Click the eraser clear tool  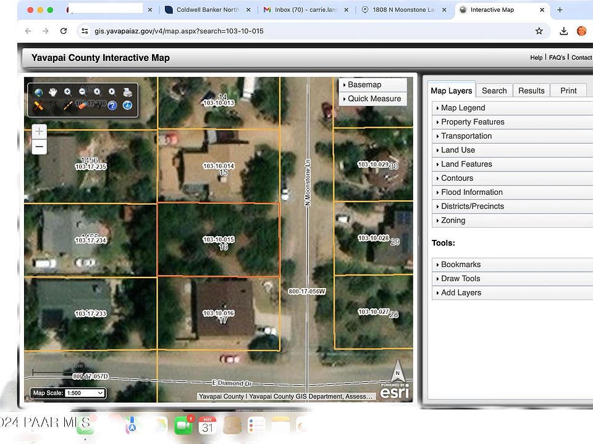click(x=82, y=105)
